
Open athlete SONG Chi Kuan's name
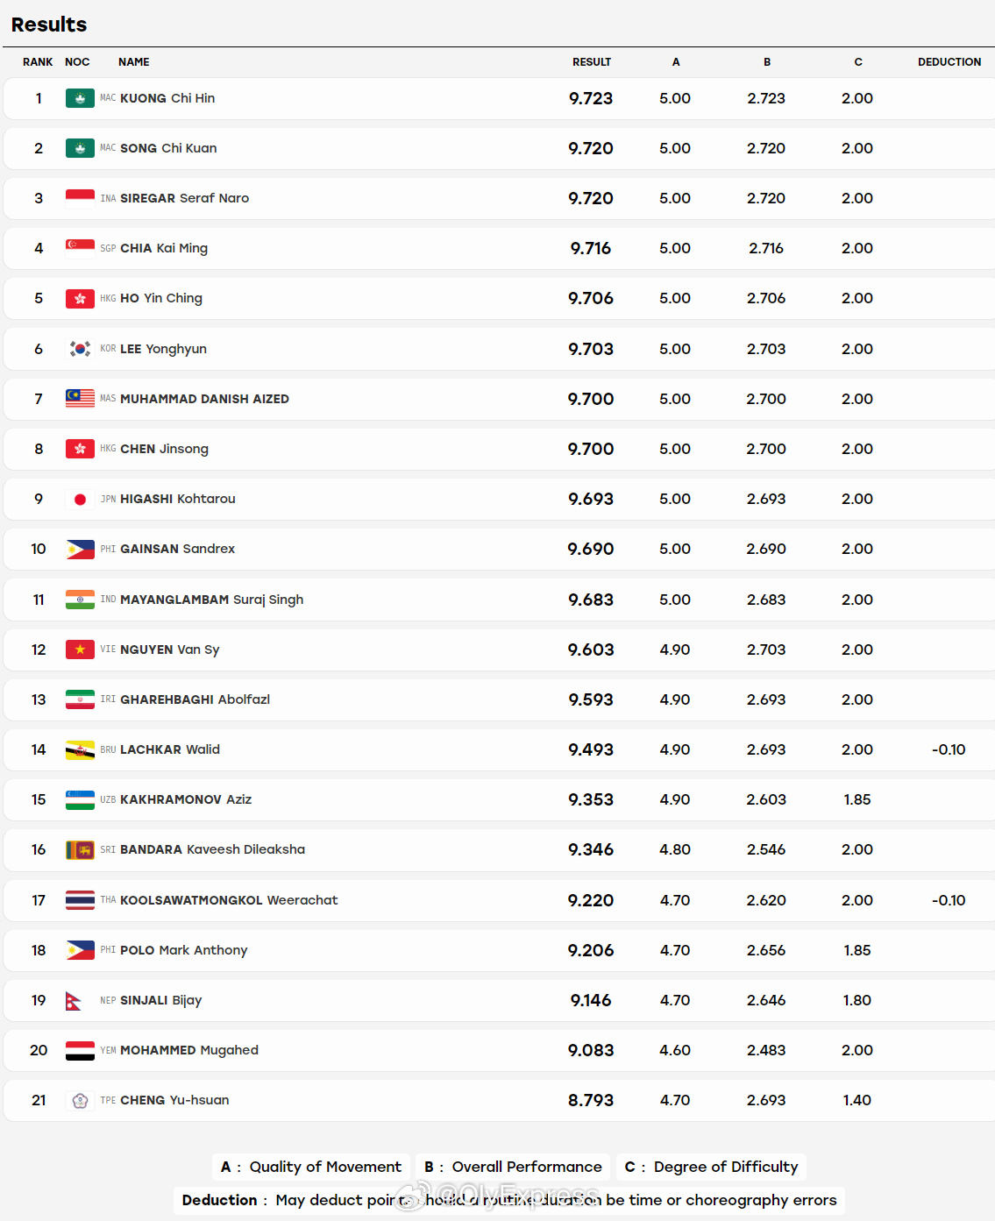tap(168, 148)
